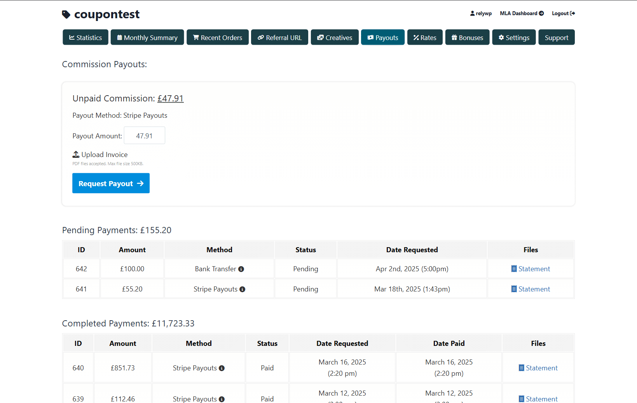Click info icon for Stripe Payouts payment 639
Viewport: 637px width, 403px height.
(x=222, y=399)
